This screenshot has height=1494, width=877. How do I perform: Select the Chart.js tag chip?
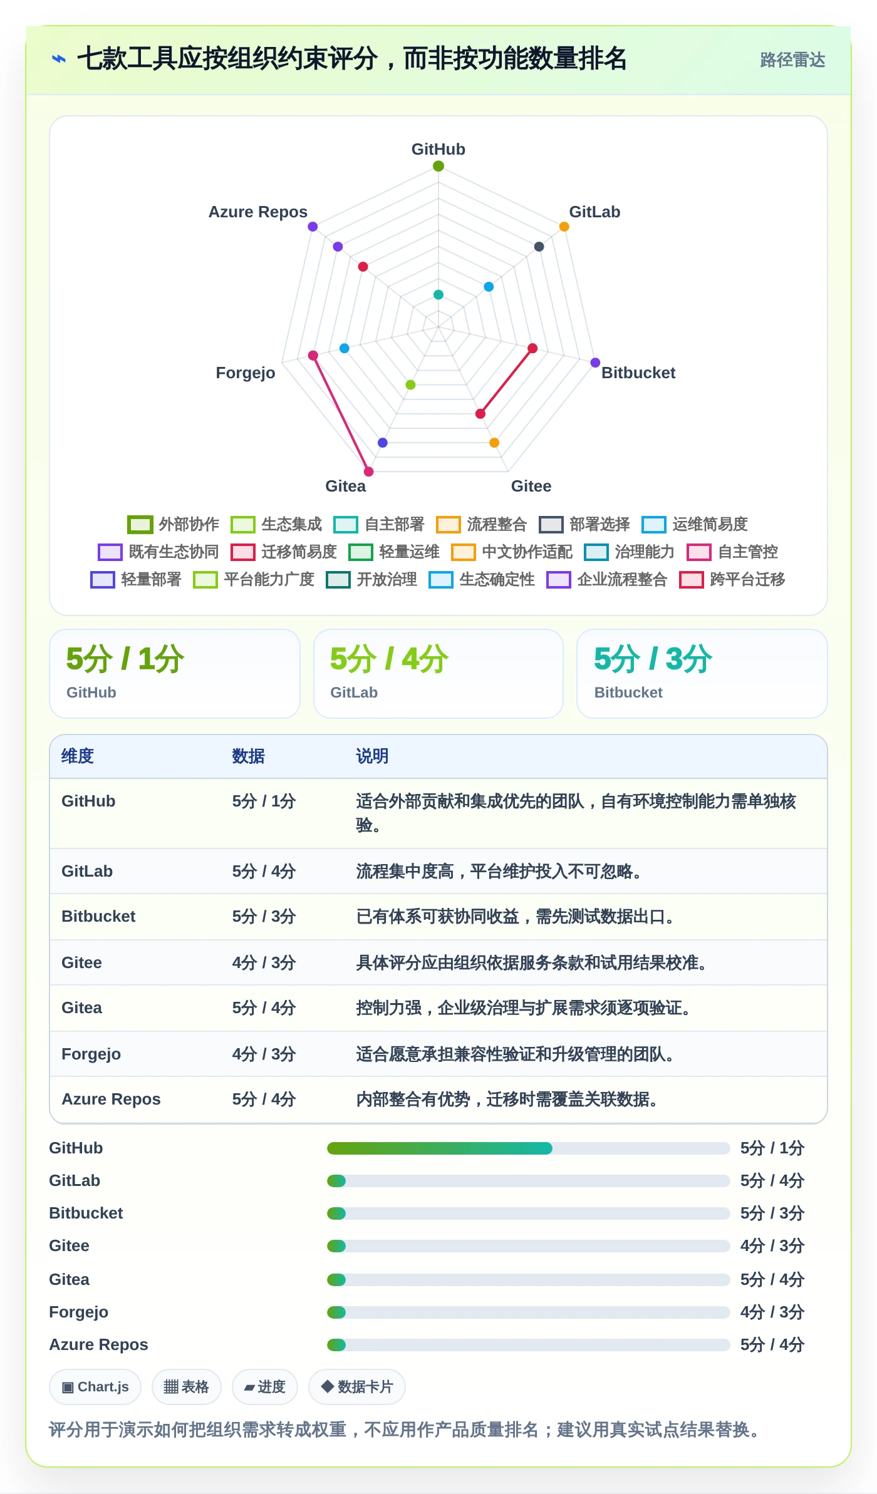[x=95, y=1387]
